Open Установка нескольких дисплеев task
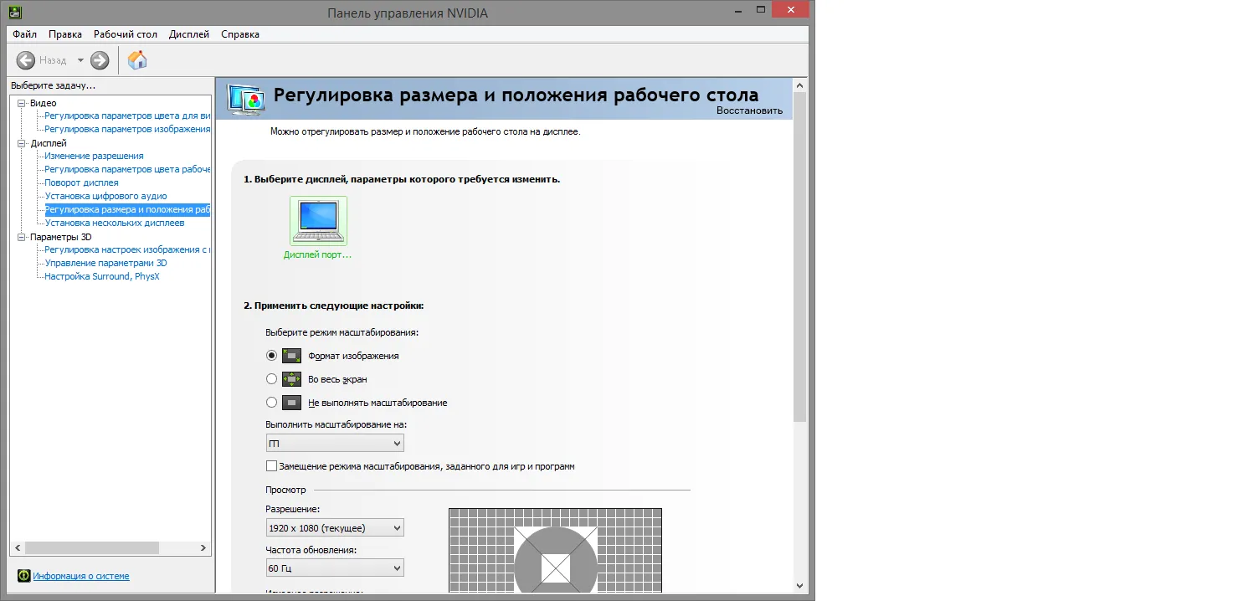The width and height of the screenshot is (1238, 601). tap(115, 223)
